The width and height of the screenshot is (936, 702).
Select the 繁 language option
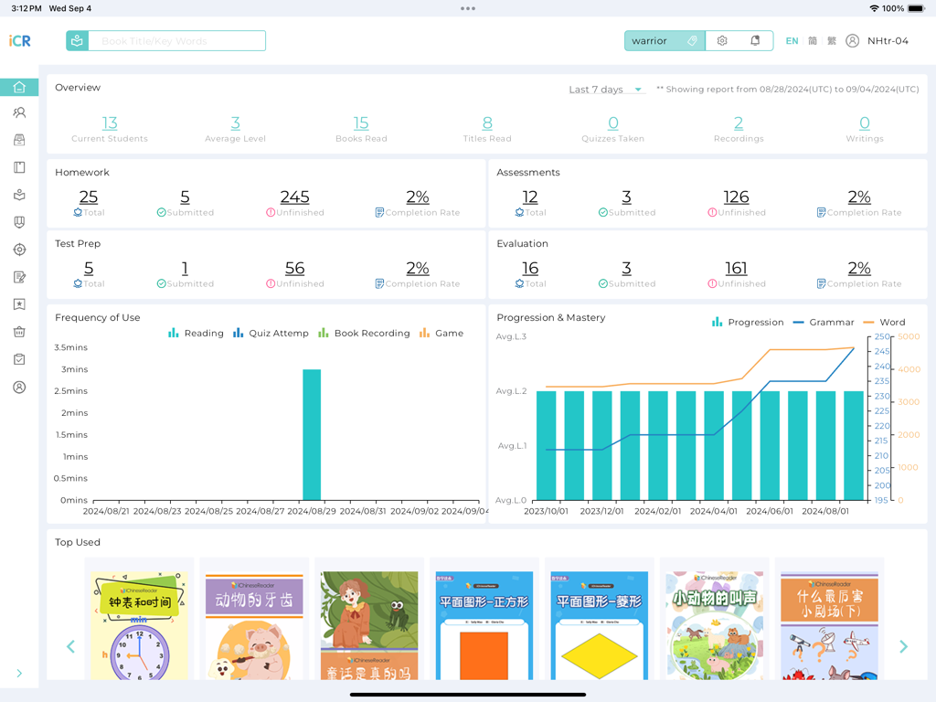(x=830, y=40)
